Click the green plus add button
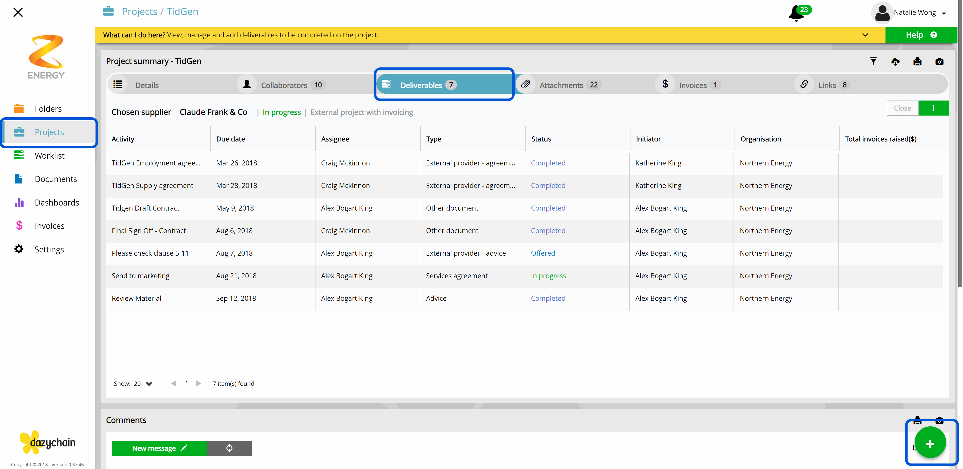Image resolution: width=963 pixels, height=469 pixels. coord(930,443)
